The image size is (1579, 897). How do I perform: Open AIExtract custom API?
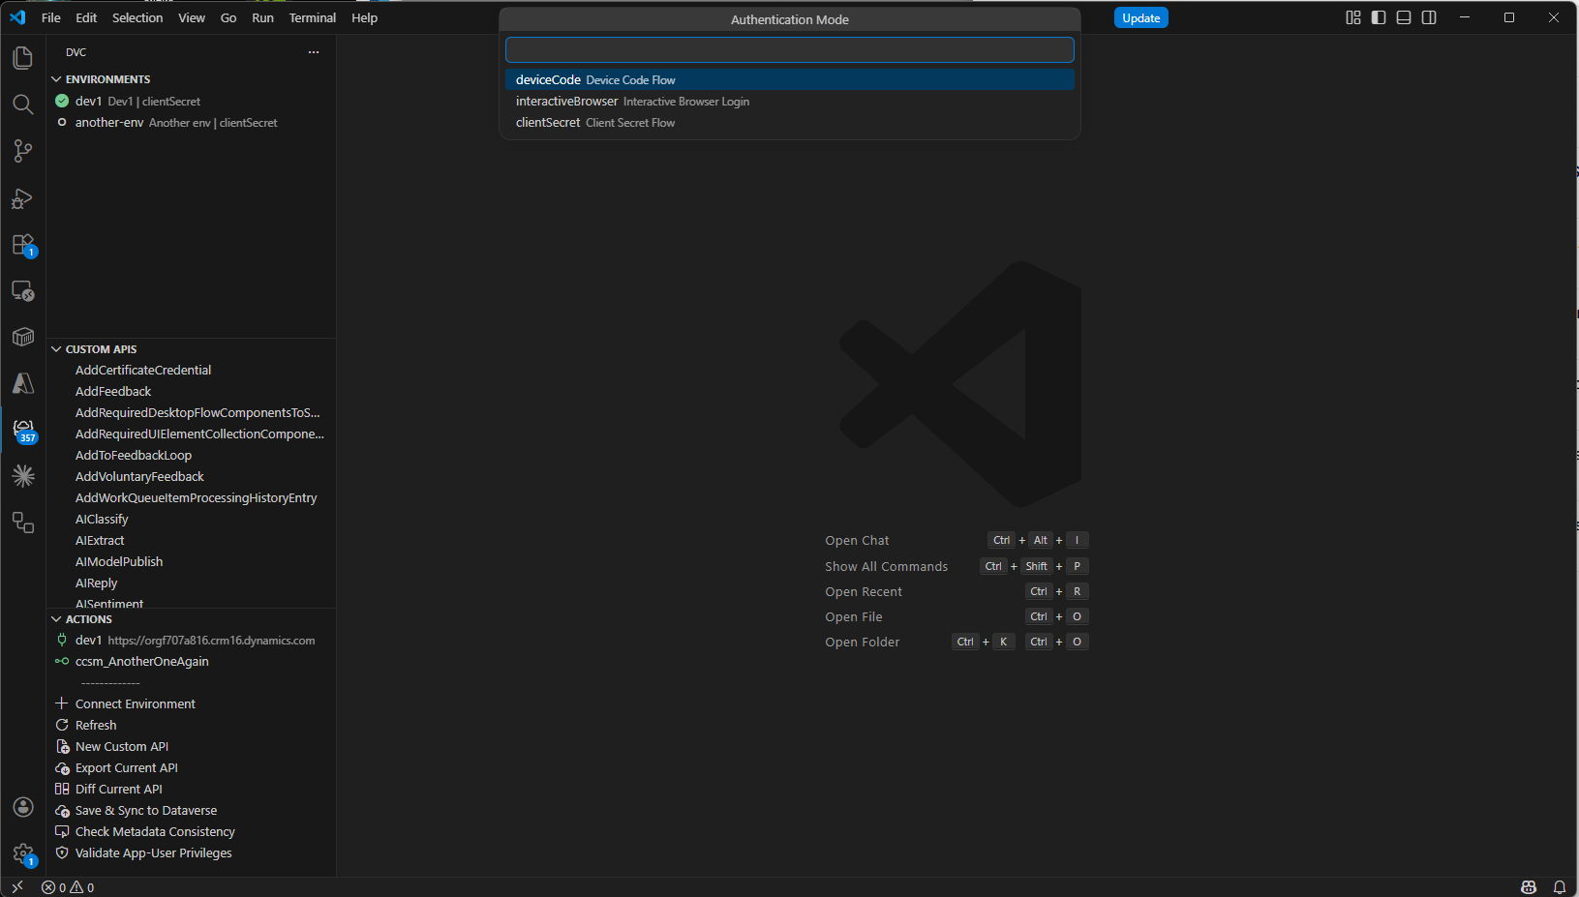tap(192, 541)
